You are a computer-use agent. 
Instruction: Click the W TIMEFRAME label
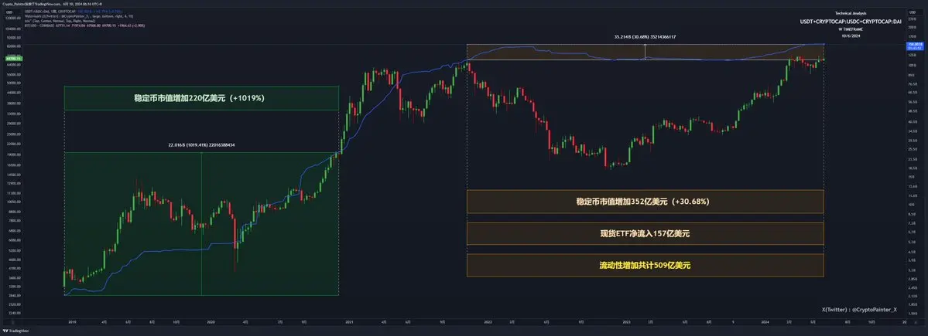[851, 29]
